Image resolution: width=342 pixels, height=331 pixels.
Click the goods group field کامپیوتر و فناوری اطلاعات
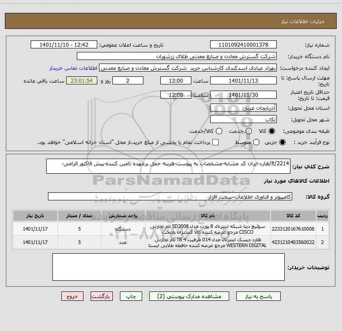(170, 196)
